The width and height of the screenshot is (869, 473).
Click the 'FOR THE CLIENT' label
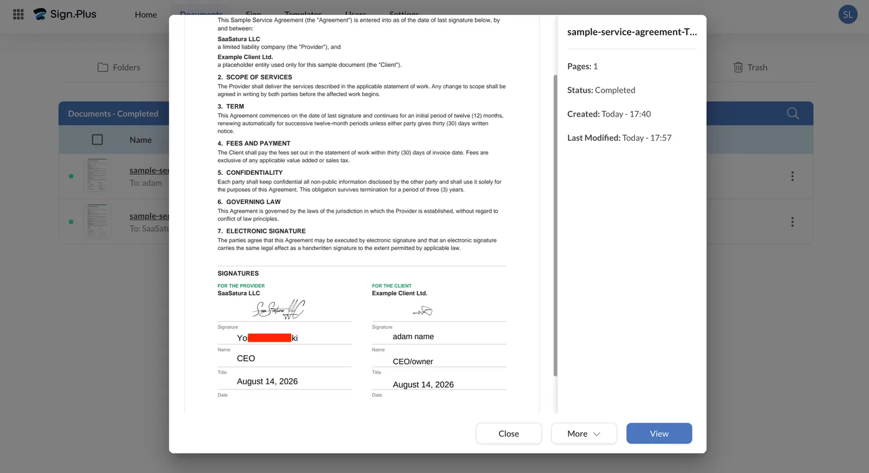click(x=392, y=286)
